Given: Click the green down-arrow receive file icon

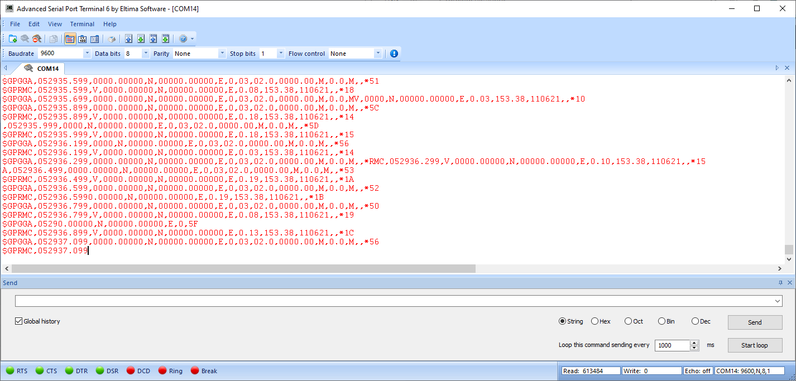Looking at the screenshot, I should coord(141,38).
